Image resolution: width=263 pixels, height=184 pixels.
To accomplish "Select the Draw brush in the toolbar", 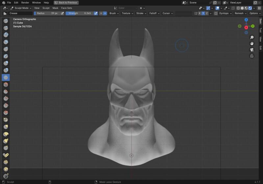I will coord(6,21).
